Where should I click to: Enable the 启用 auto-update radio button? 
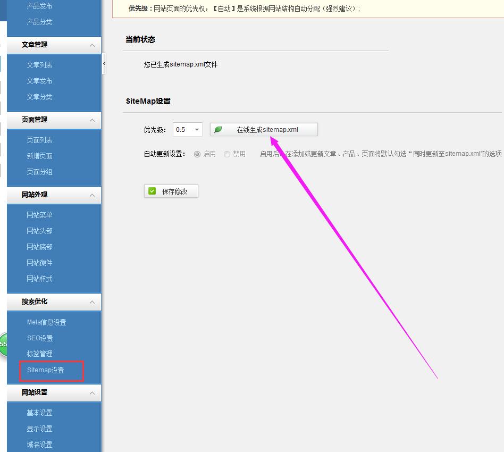click(x=197, y=153)
